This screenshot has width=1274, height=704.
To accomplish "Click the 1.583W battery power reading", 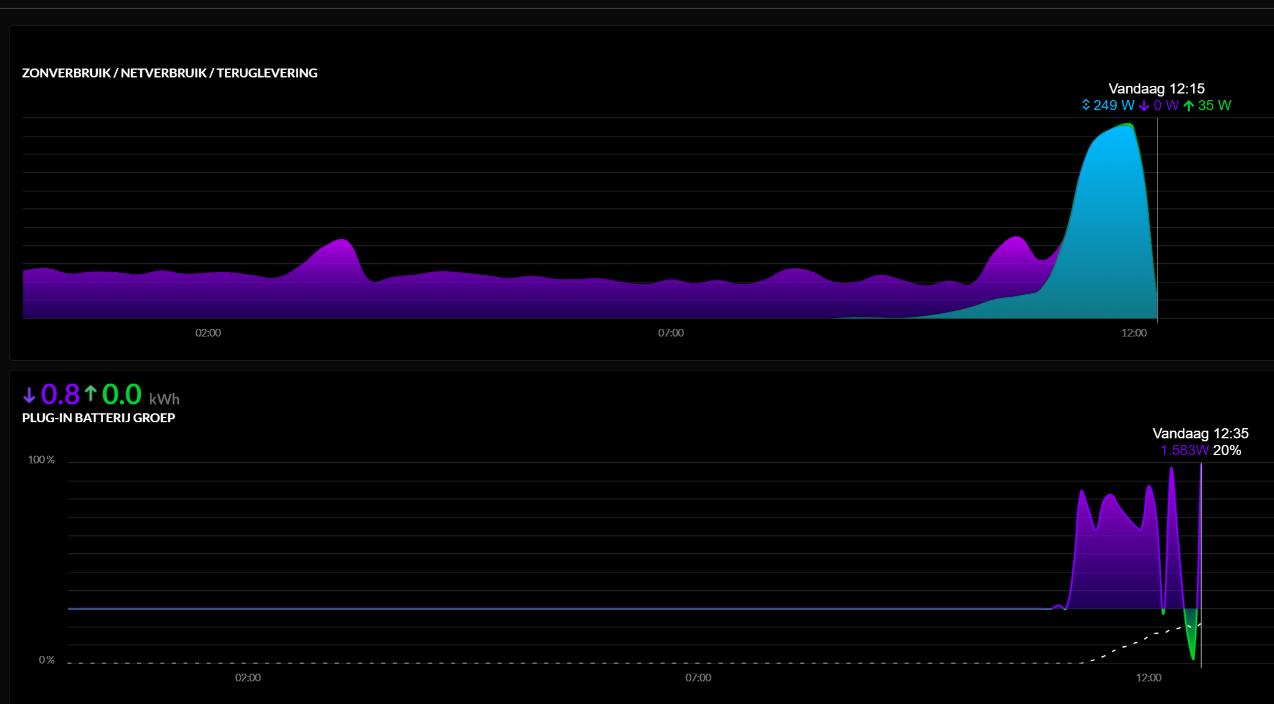I will [x=1185, y=450].
